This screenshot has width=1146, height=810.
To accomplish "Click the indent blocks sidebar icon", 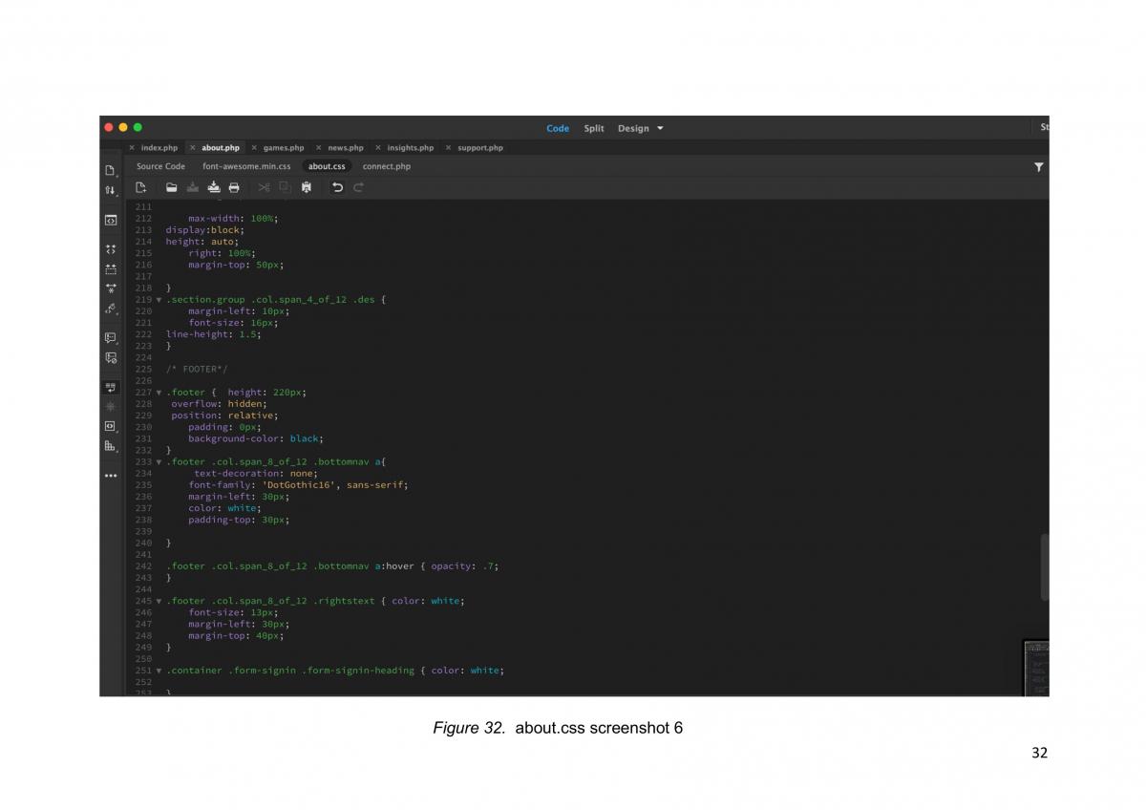I will pos(111,445).
